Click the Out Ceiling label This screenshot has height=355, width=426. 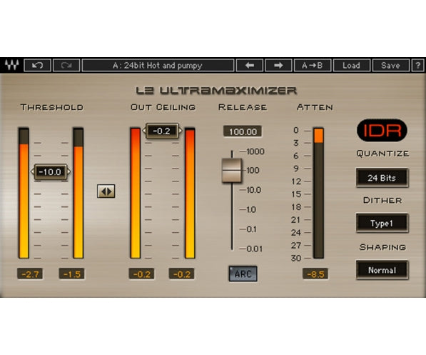point(163,107)
